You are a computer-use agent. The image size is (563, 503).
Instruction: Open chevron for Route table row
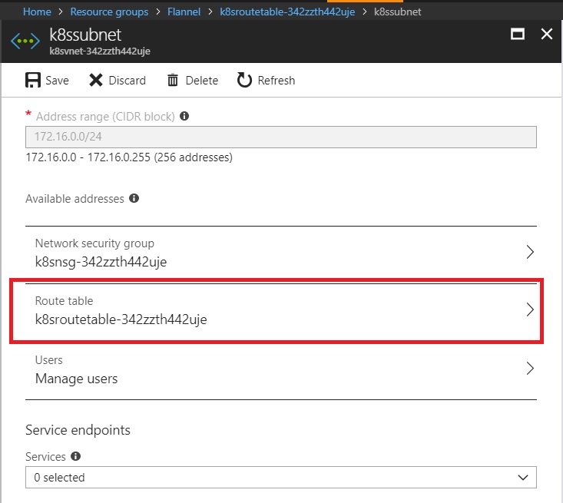[x=530, y=309]
